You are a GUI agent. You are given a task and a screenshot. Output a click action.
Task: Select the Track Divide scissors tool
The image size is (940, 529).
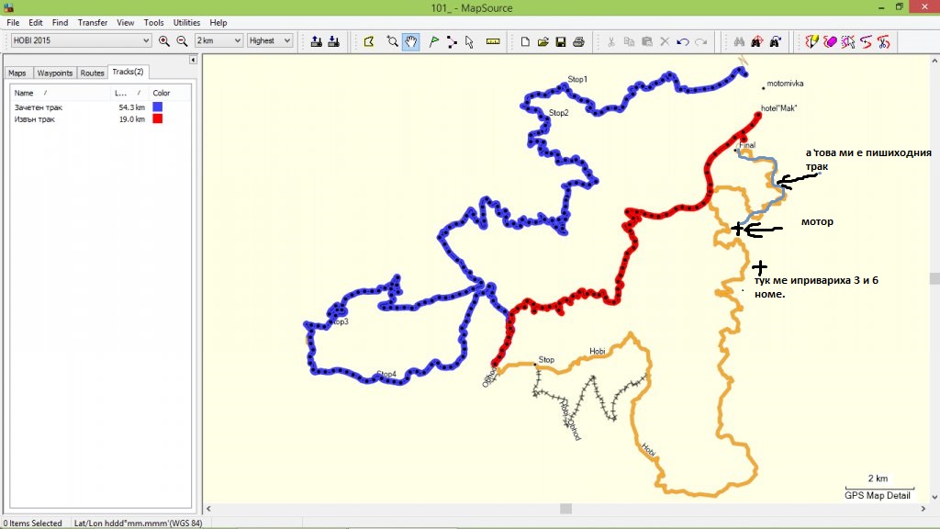(884, 41)
